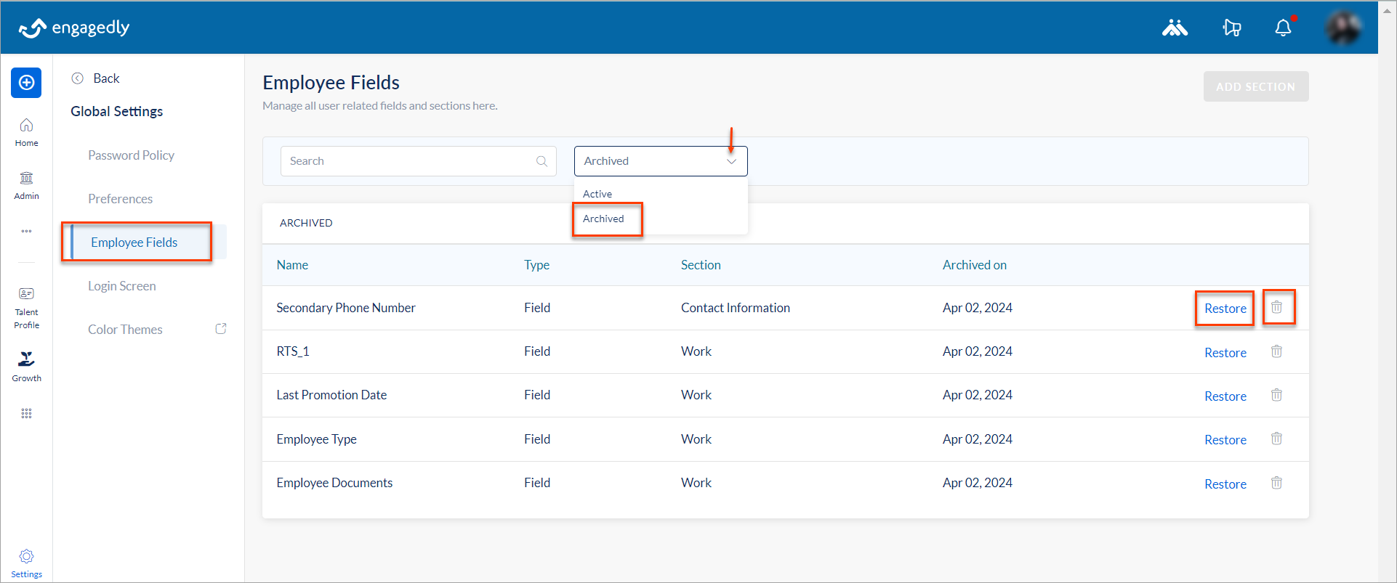Open Talent Profile in sidebar
The image size is (1397, 583).
coord(26,309)
